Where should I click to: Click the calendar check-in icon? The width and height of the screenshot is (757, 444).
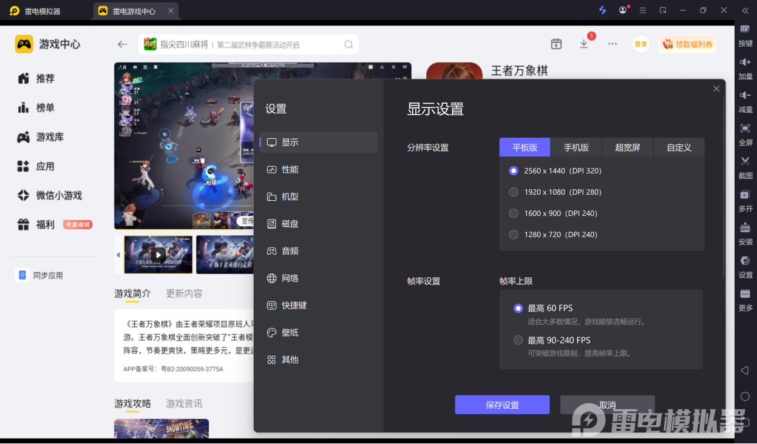point(556,44)
